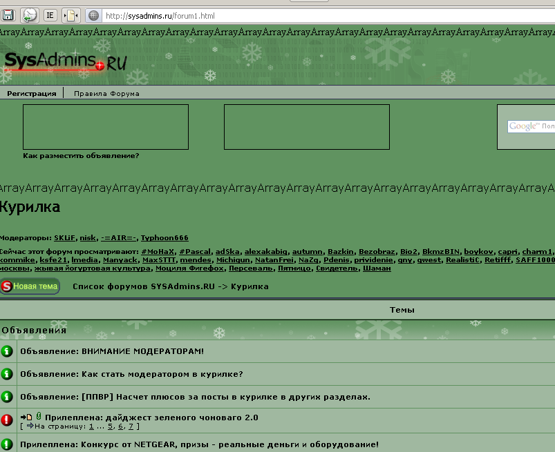Open user RealistiC profile link
This screenshot has width=555, height=452.
[462, 260]
